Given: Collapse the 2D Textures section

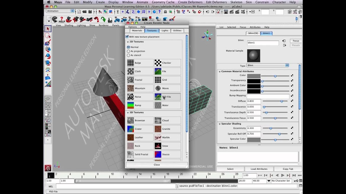Looking at the screenshot, I should [x=128, y=42].
